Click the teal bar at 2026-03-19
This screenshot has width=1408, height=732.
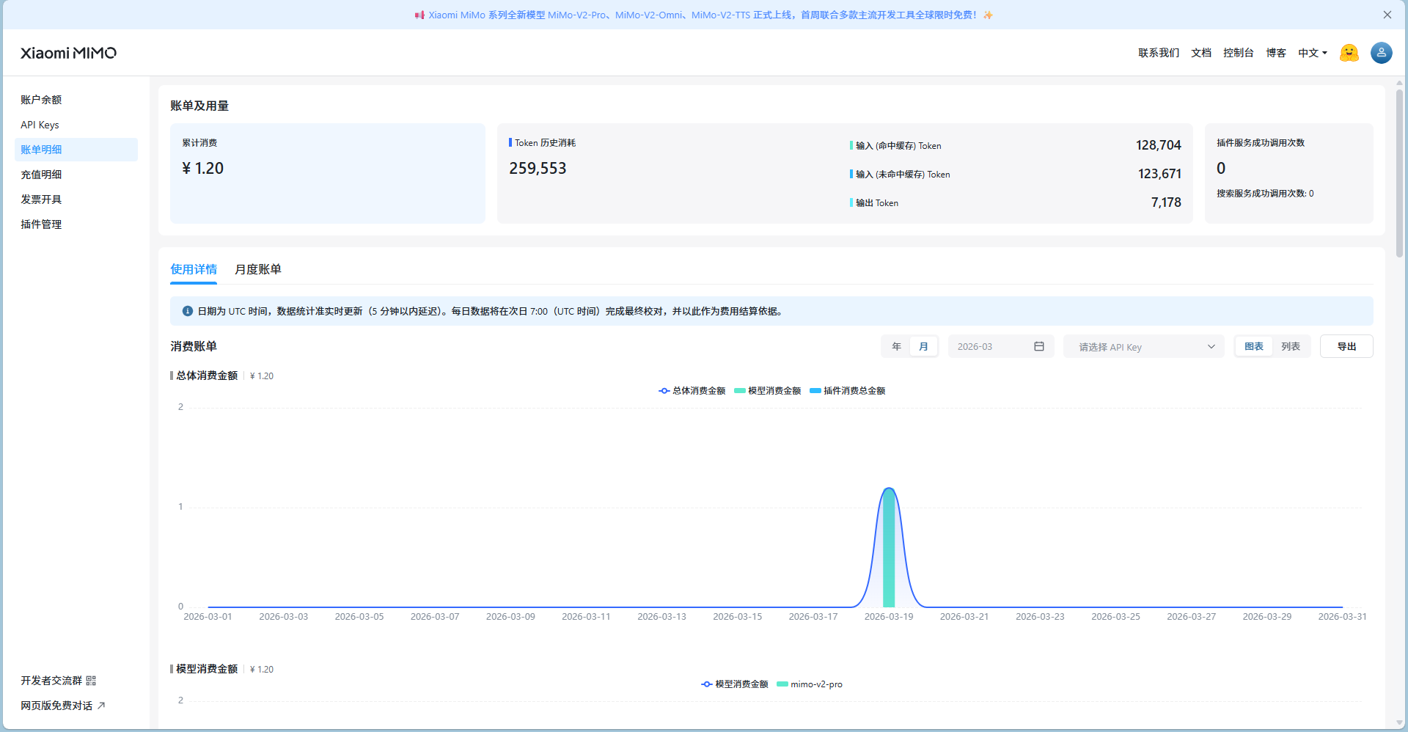(x=889, y=548)
